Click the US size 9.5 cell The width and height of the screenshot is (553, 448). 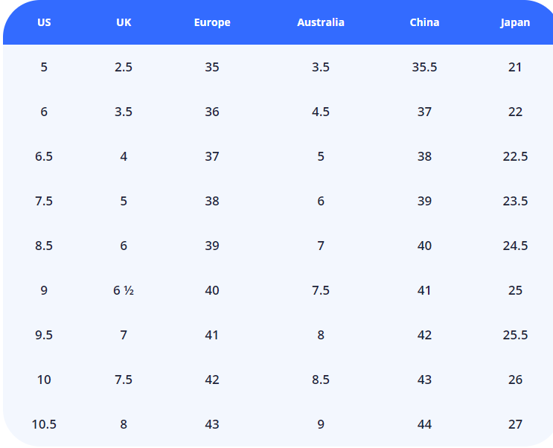(44, 335)
